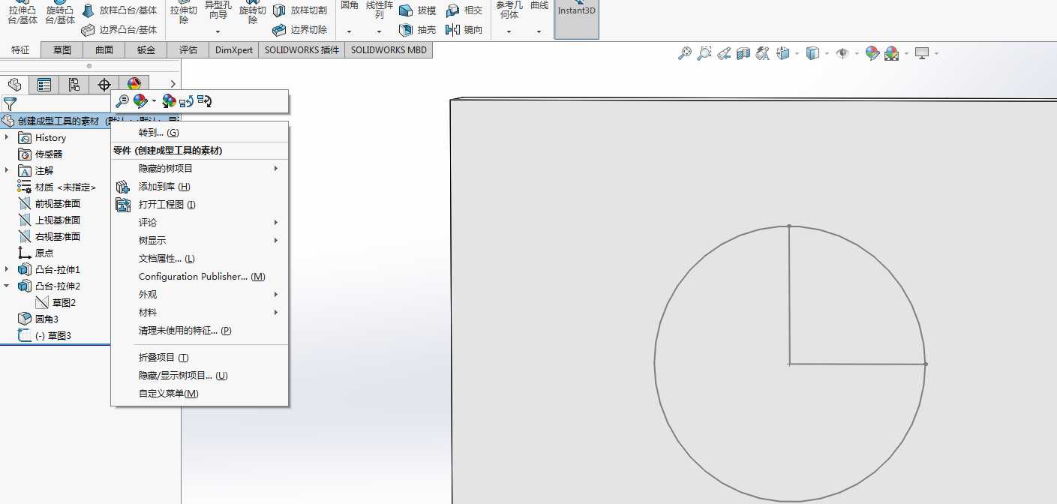Open the FeatureManager design tree tab

click(x=14, y=84)
